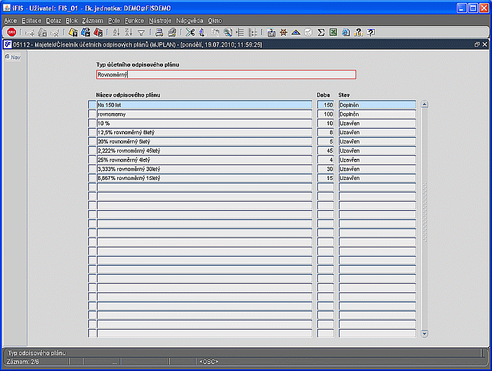Click the Nav button in left panel

tap(12, 57)
